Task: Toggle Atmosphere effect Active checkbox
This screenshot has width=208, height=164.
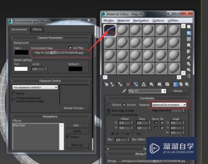Action: point(68,137)
